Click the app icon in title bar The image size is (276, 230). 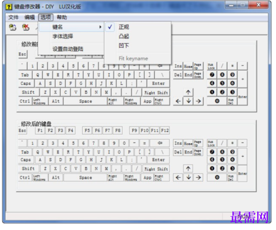pyautogui.click(x=9, y=7)
